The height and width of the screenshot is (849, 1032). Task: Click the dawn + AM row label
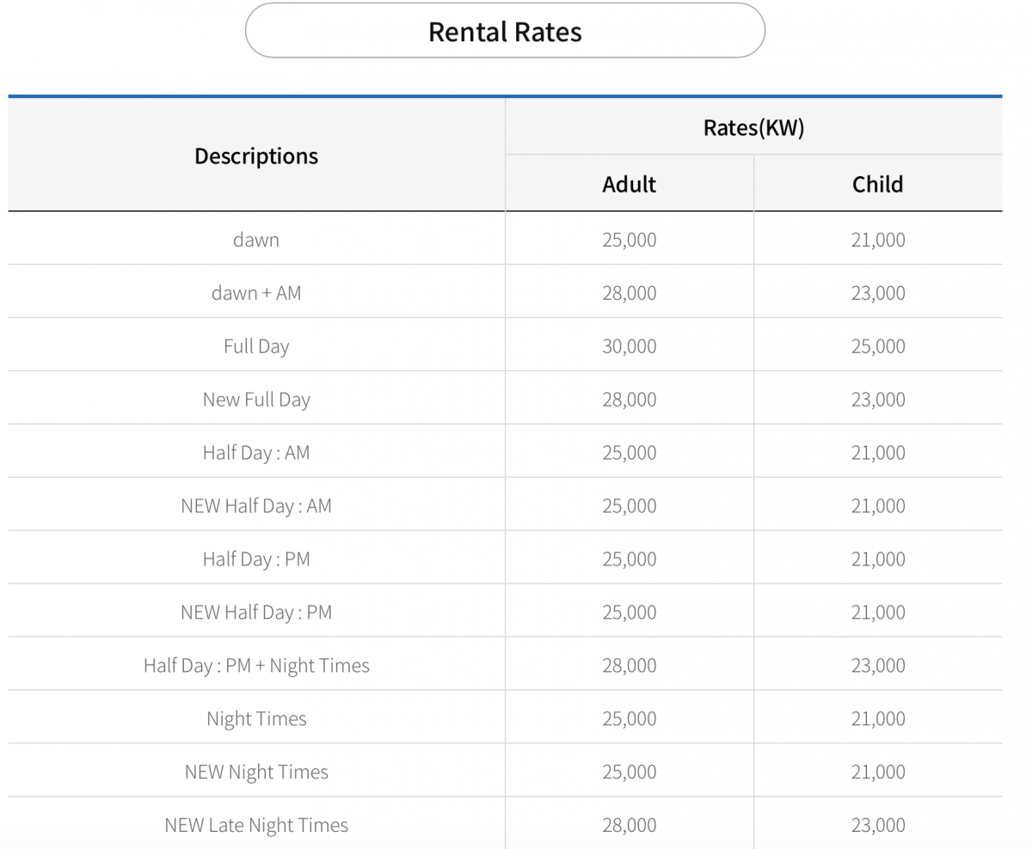(x=256, y=292)
